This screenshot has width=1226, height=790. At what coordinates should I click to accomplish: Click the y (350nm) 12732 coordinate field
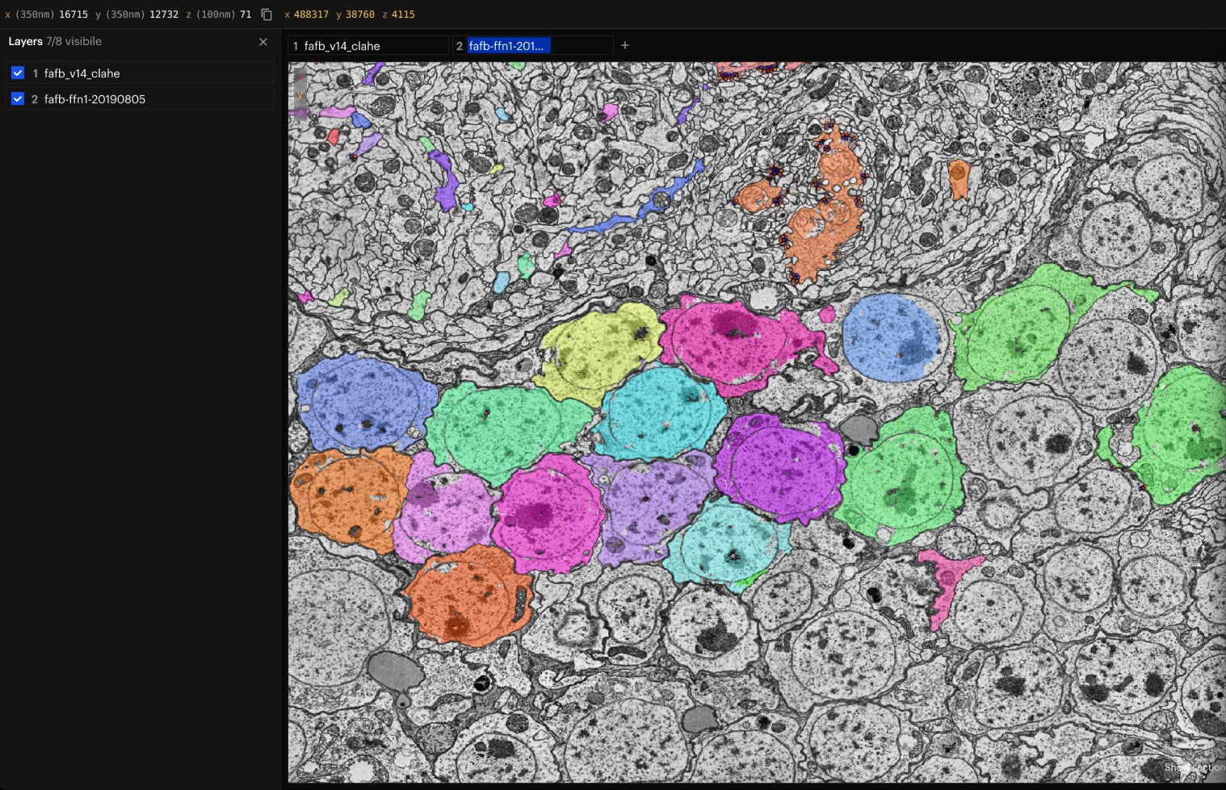[x=136, y=15]
